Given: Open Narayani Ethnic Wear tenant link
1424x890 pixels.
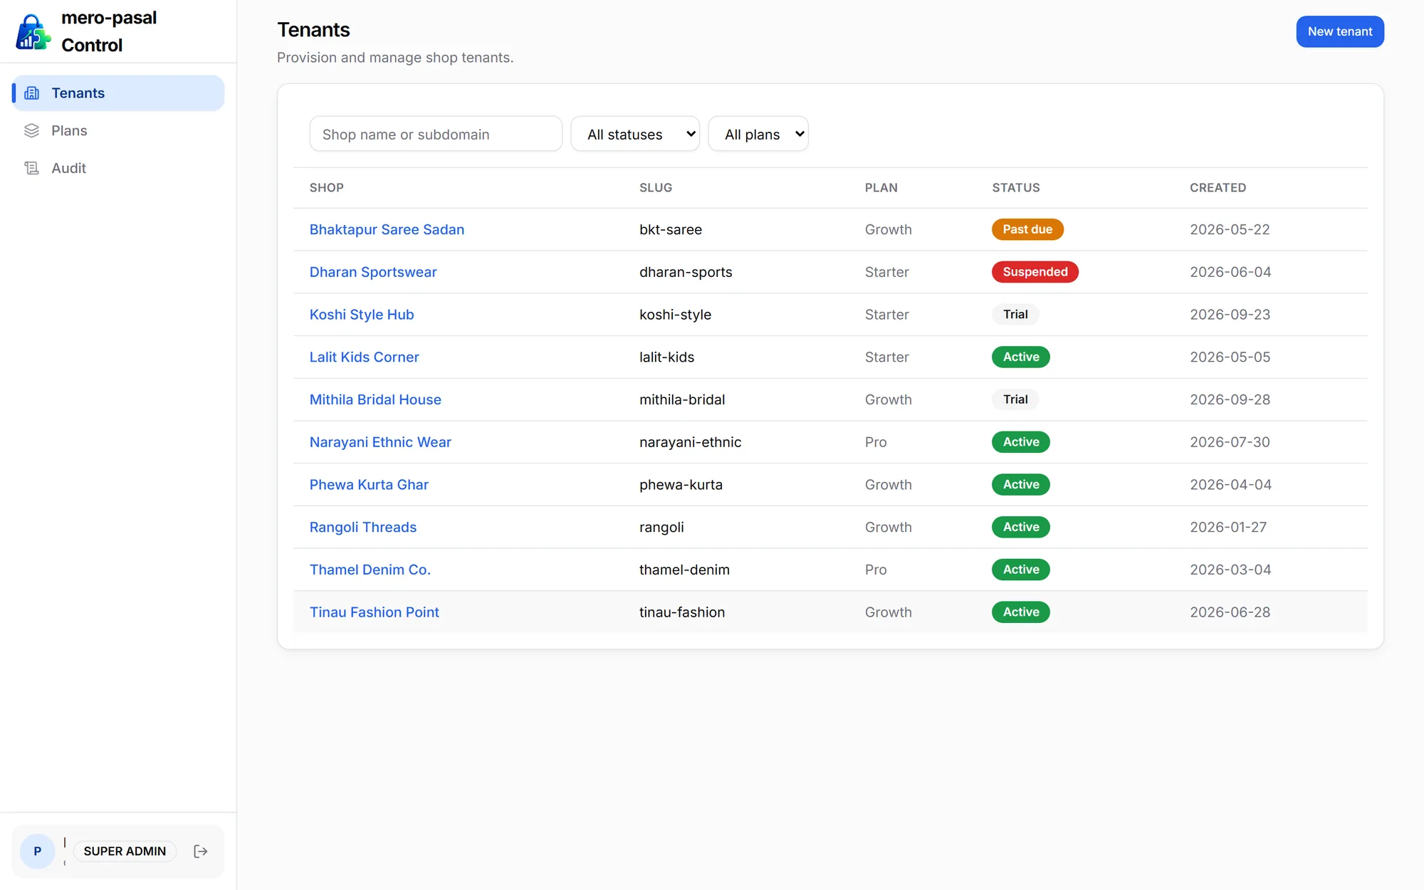Looking at the screenshot, I should (380, 442).
